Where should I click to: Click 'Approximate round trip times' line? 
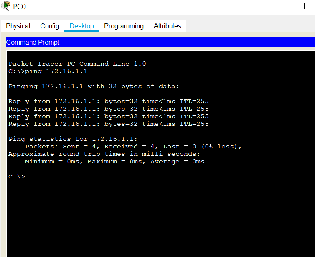104,154
